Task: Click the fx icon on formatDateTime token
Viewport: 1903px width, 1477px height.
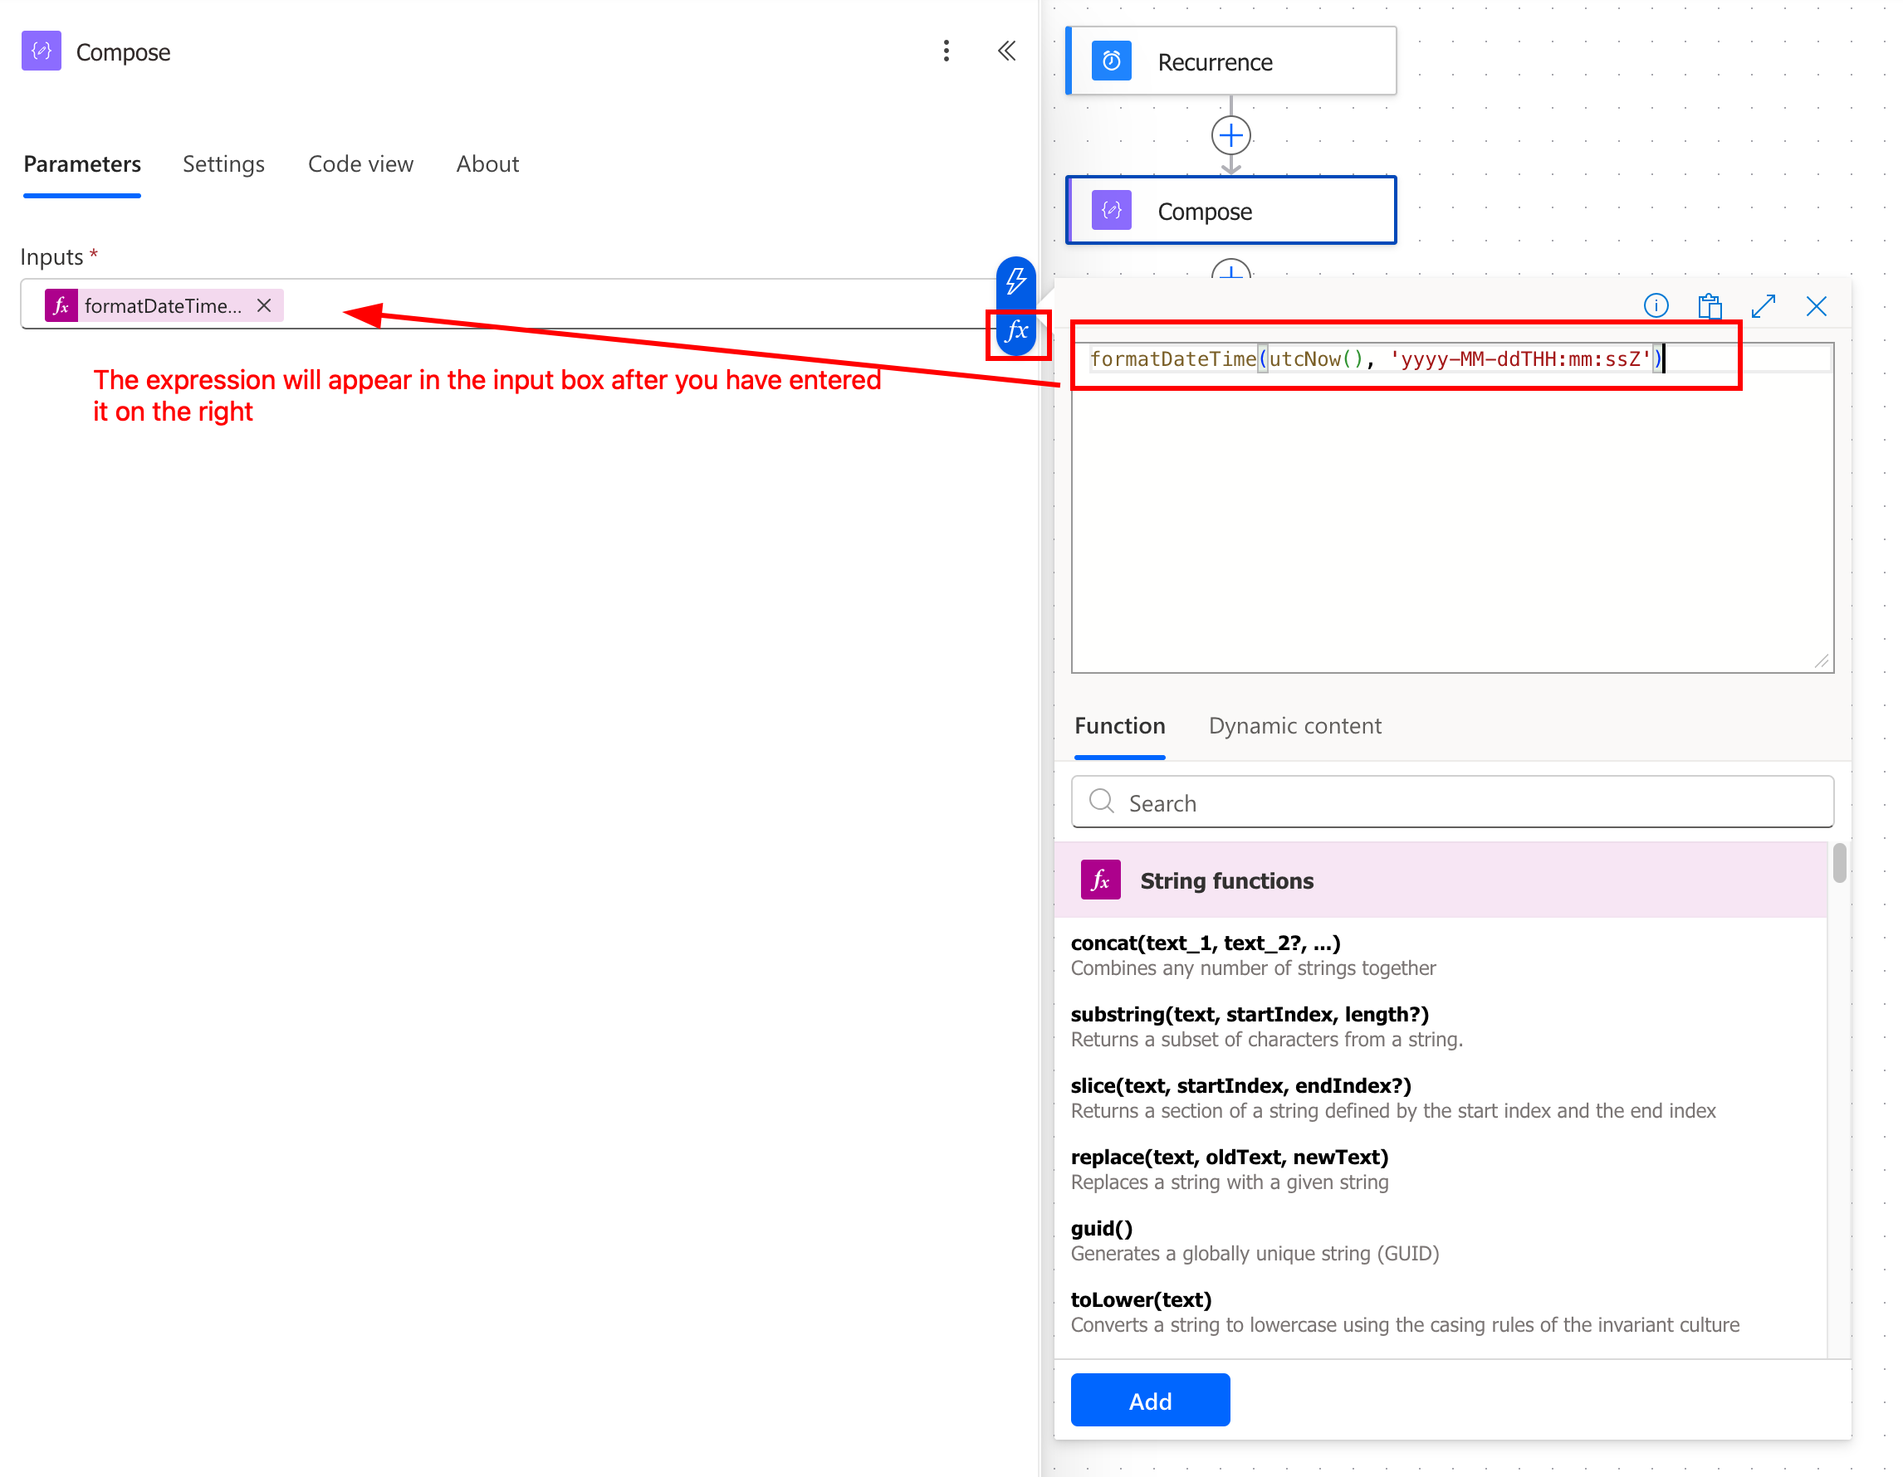Action: (61, 305)
